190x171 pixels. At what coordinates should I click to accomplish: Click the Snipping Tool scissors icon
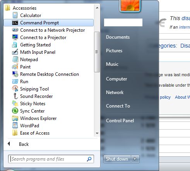click(x=15, y=89)
